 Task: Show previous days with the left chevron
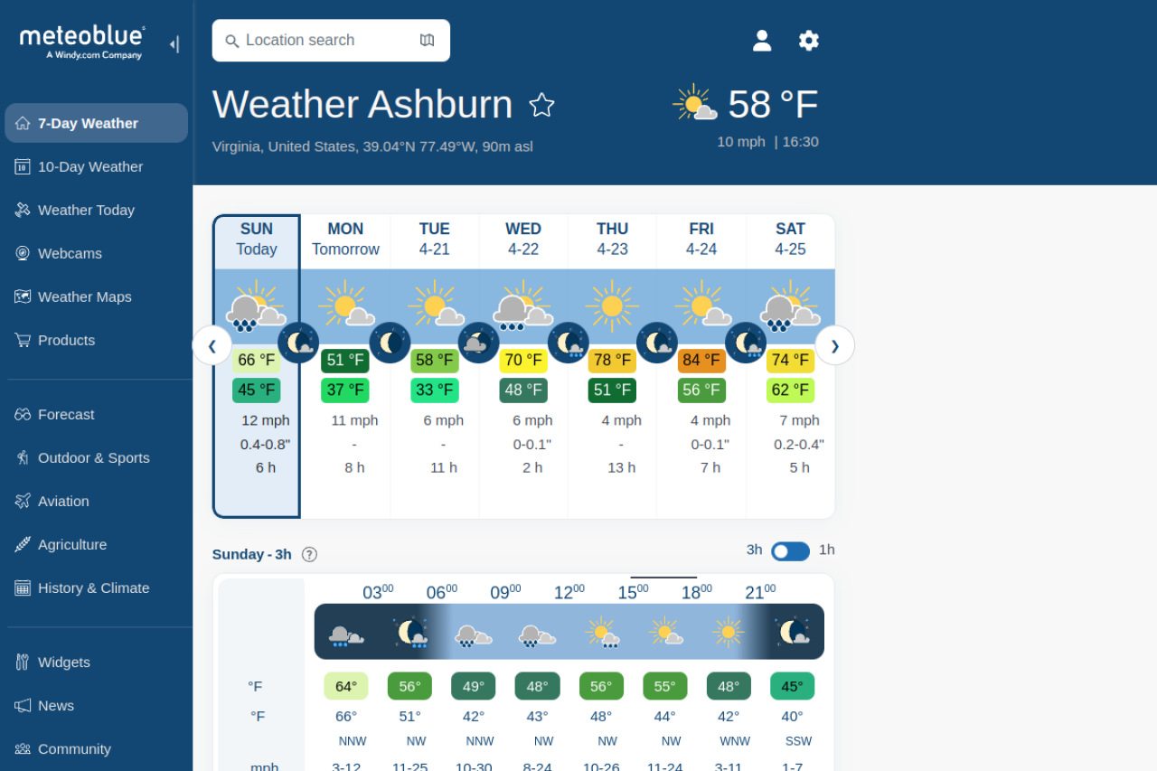[212, 345]
